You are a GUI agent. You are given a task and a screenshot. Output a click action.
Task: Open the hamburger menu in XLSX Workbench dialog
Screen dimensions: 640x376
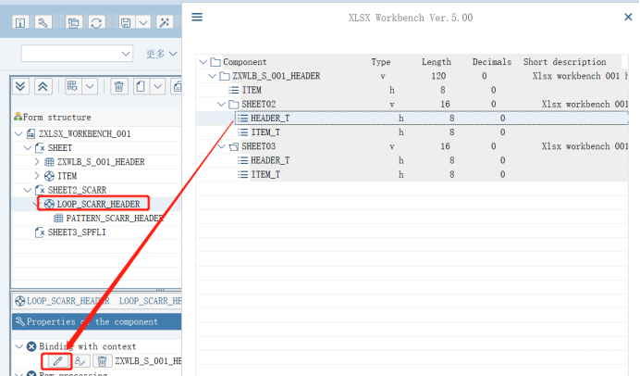point(197,17)
